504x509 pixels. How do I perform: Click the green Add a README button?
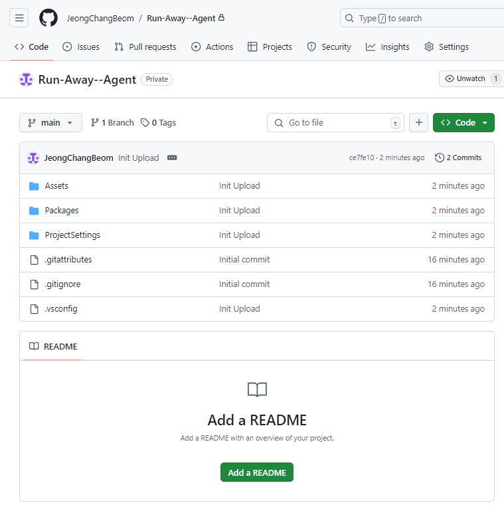257,472
